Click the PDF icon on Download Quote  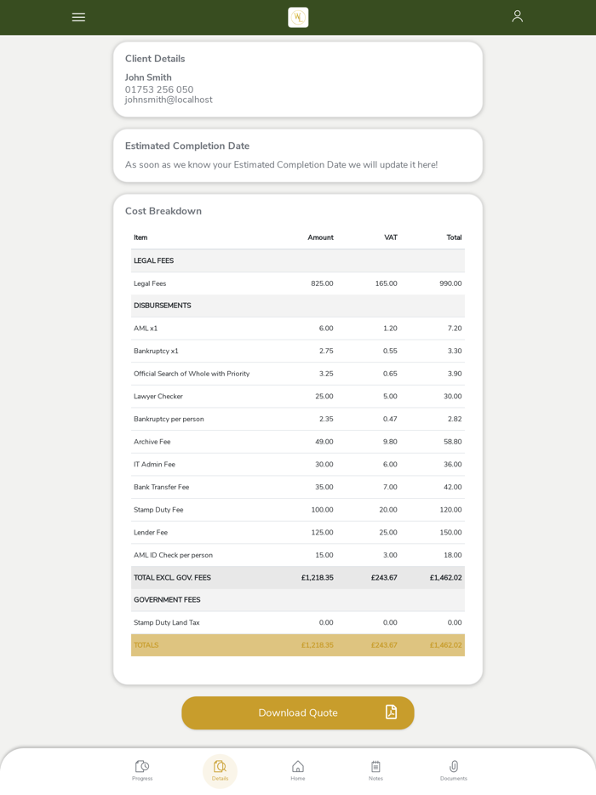(391, 712)
